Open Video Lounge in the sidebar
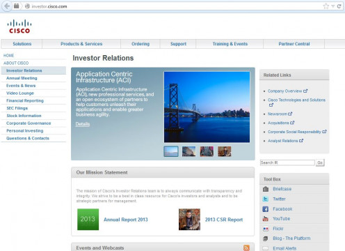The height and width of the screenshot is (251, 345). [x=20, y=93]
